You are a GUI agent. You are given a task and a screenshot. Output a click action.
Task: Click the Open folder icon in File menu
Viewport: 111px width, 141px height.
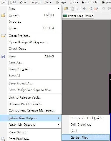point(3,15)
